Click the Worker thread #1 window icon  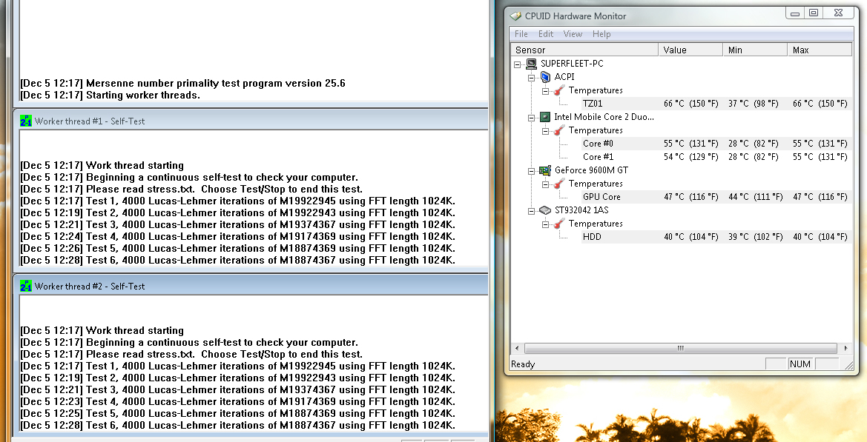tap(25, 121)
